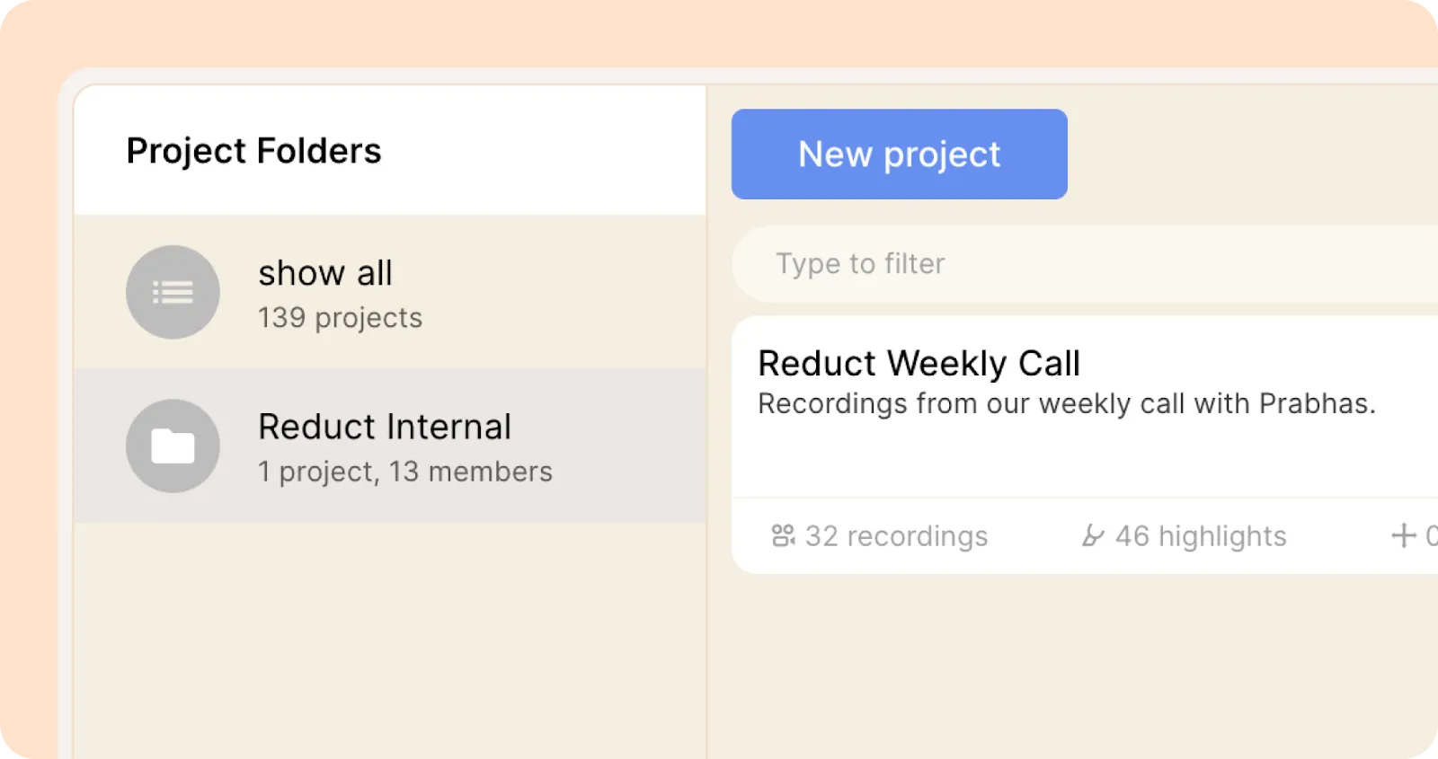Click the 139 projects count

click(x=340, y=318)
